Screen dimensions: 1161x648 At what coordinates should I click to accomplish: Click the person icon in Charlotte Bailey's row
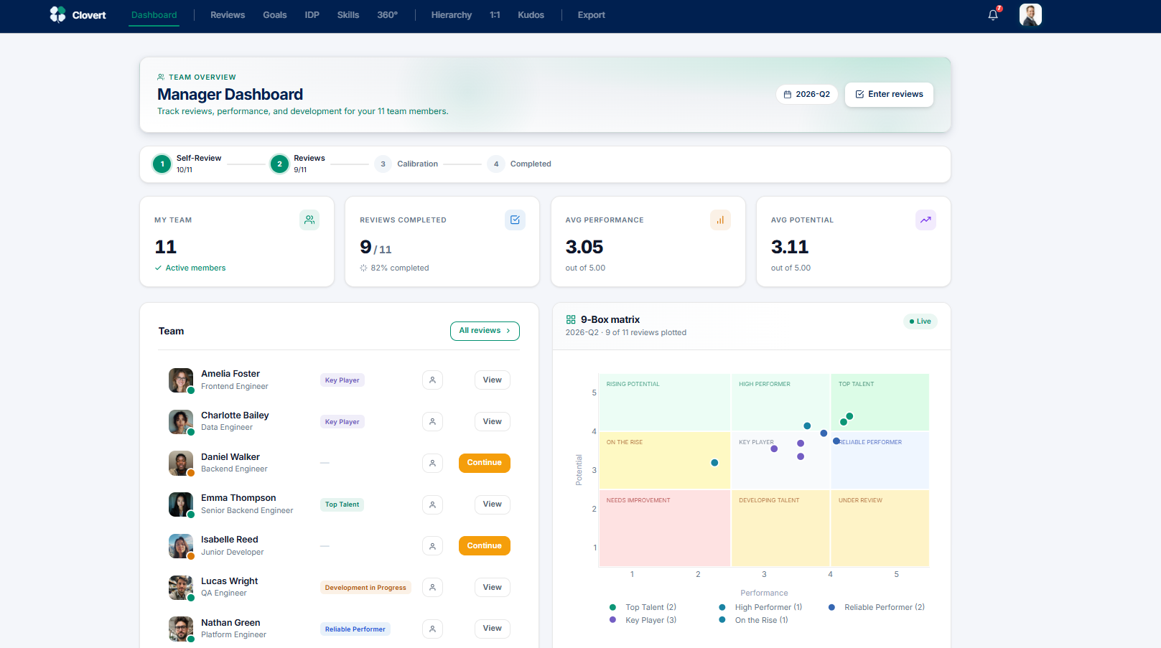click(x=432, y=422)
